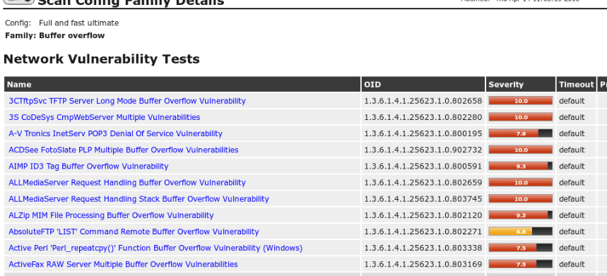Select OID 1.3.6.1.4.1.25623.1.0.800591

click(423, 166)
